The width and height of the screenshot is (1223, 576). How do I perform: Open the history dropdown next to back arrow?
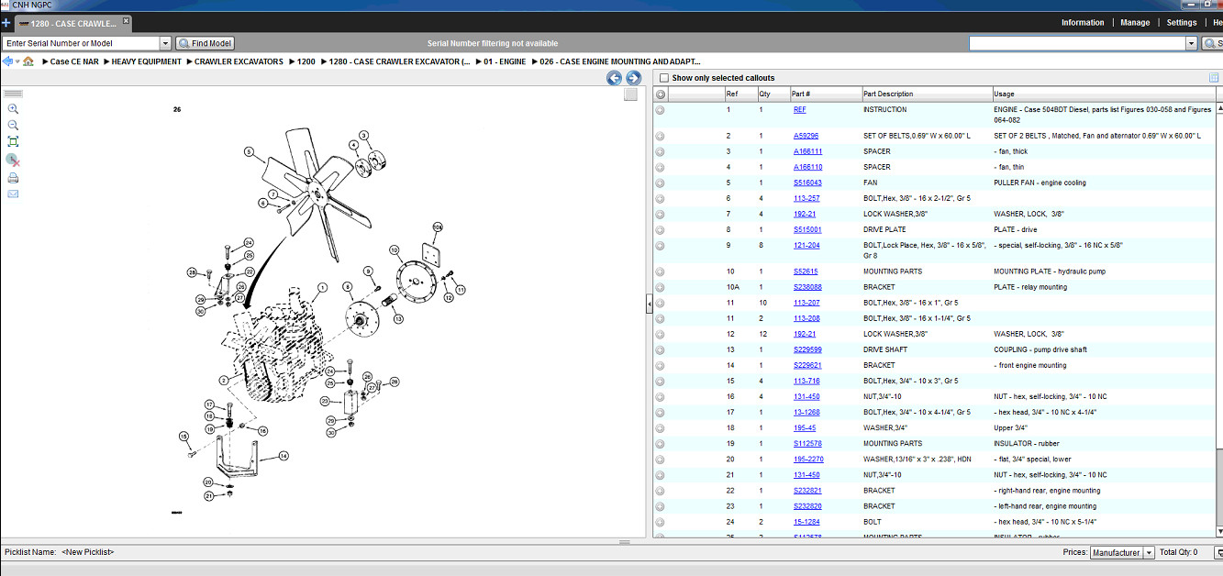coord(17,61)
